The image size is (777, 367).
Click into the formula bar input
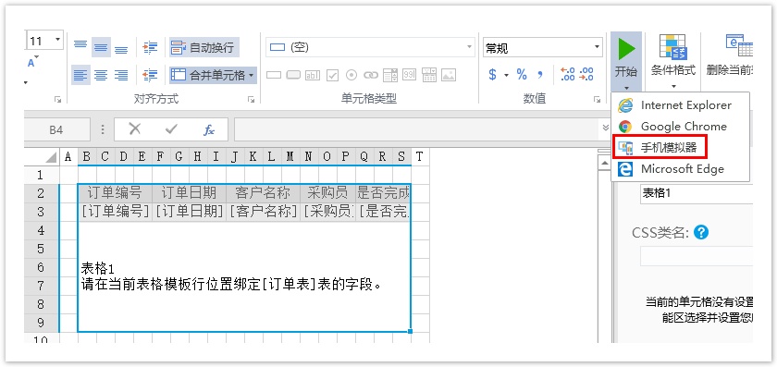[417, 129]
